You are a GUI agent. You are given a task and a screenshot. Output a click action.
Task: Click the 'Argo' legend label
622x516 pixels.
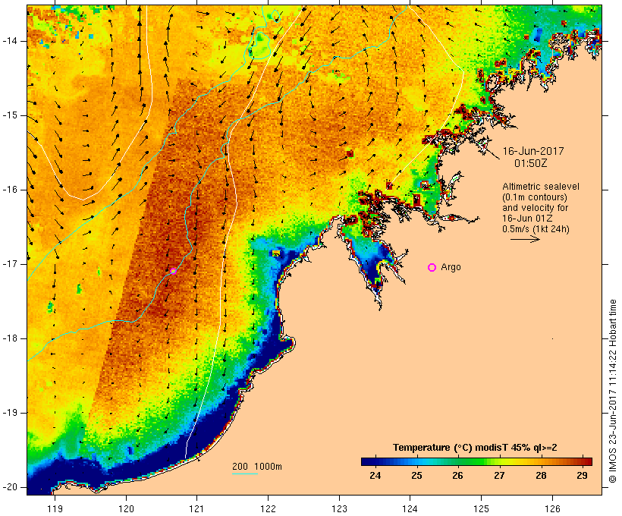click(x=451, y=268)
